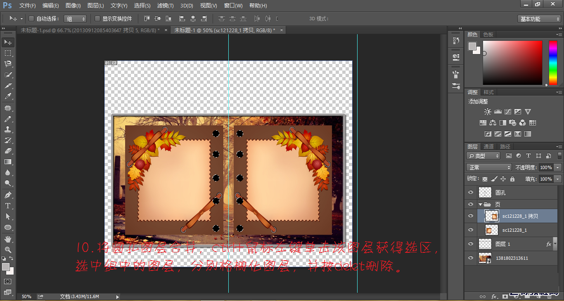The height and width of the screenshot is (301, 564).
Task: Hide the 图层 1 layer
Action: click(471, 244)
